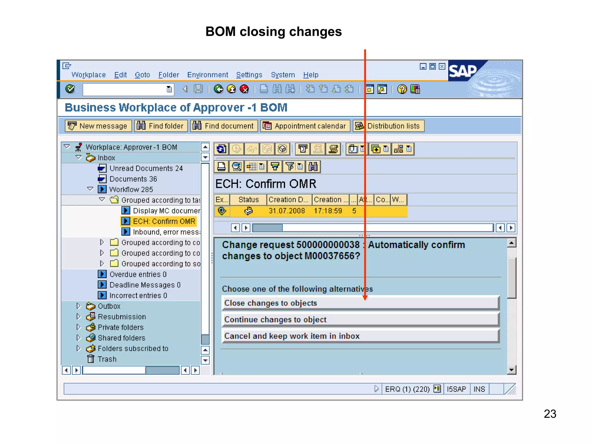Click the Print list icon above ECH heading
This screenshot has width=592, height=444.
(221, 167)
